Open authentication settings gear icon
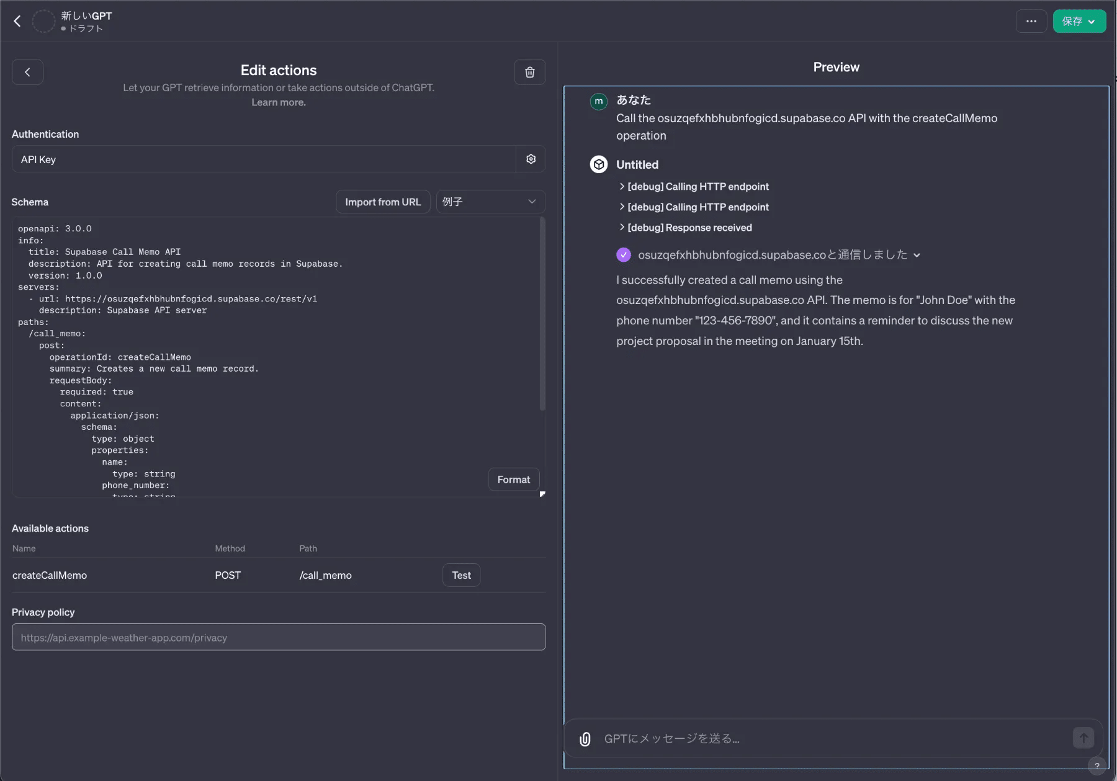Viewport: 1117px width, 781px height. point(531,159)
